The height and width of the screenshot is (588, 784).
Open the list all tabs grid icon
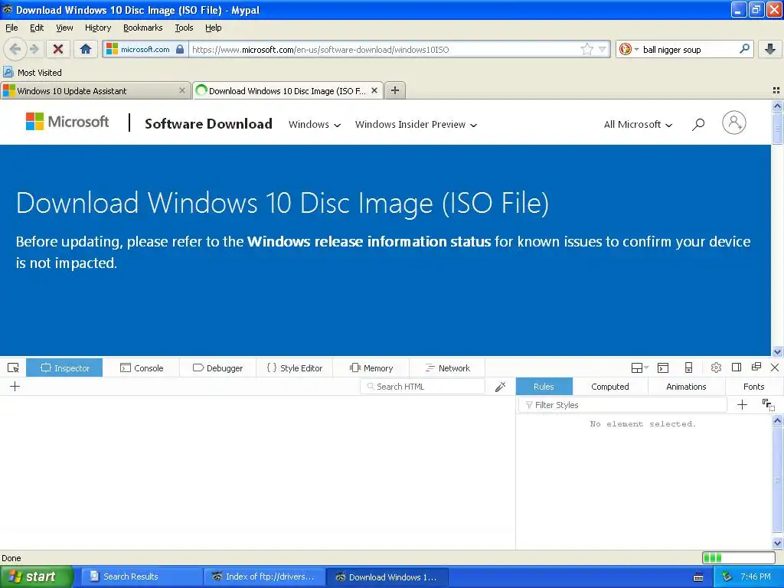pos(776,90)
